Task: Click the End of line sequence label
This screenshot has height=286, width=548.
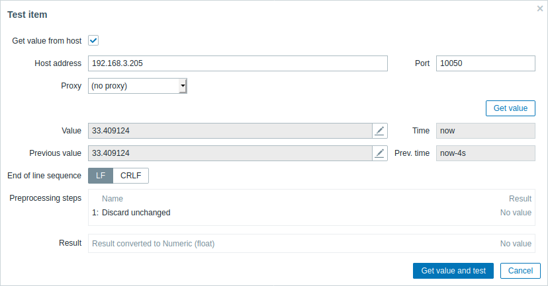Action: pyautogui.click(x=44, y=176)
